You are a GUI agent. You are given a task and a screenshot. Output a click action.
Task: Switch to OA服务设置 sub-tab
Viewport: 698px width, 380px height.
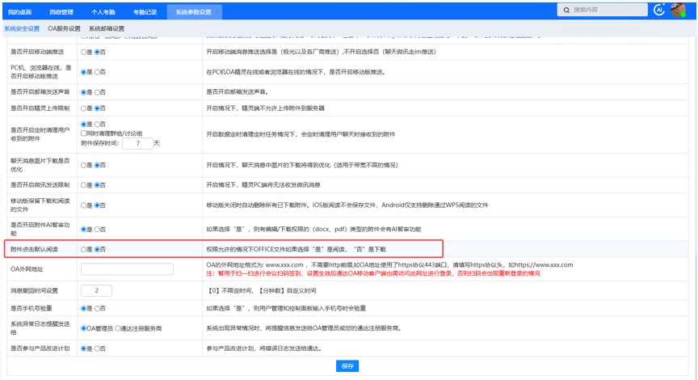pyautogui.click(x=64, y=28)
